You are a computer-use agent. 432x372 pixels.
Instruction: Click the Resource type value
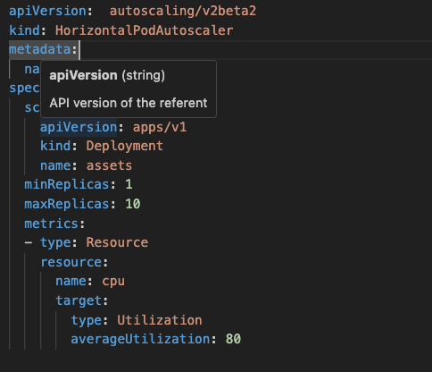coord(117,242)
